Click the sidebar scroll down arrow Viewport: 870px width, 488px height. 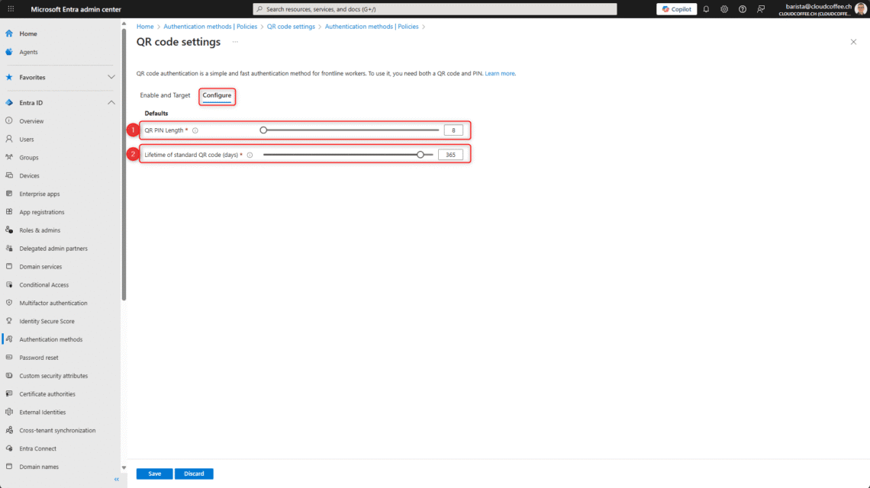click(124, 468)
